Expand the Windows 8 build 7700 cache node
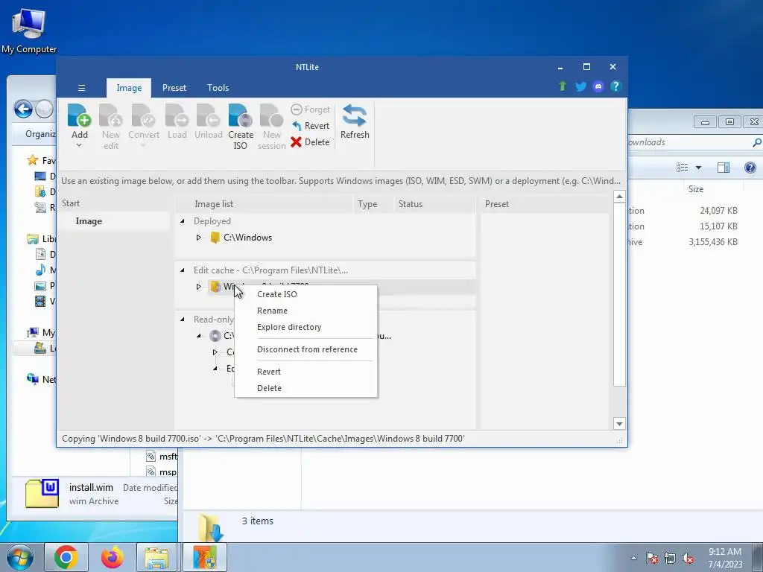The width and height of the screenshot is (763, 572). click(x=198, y=287)
